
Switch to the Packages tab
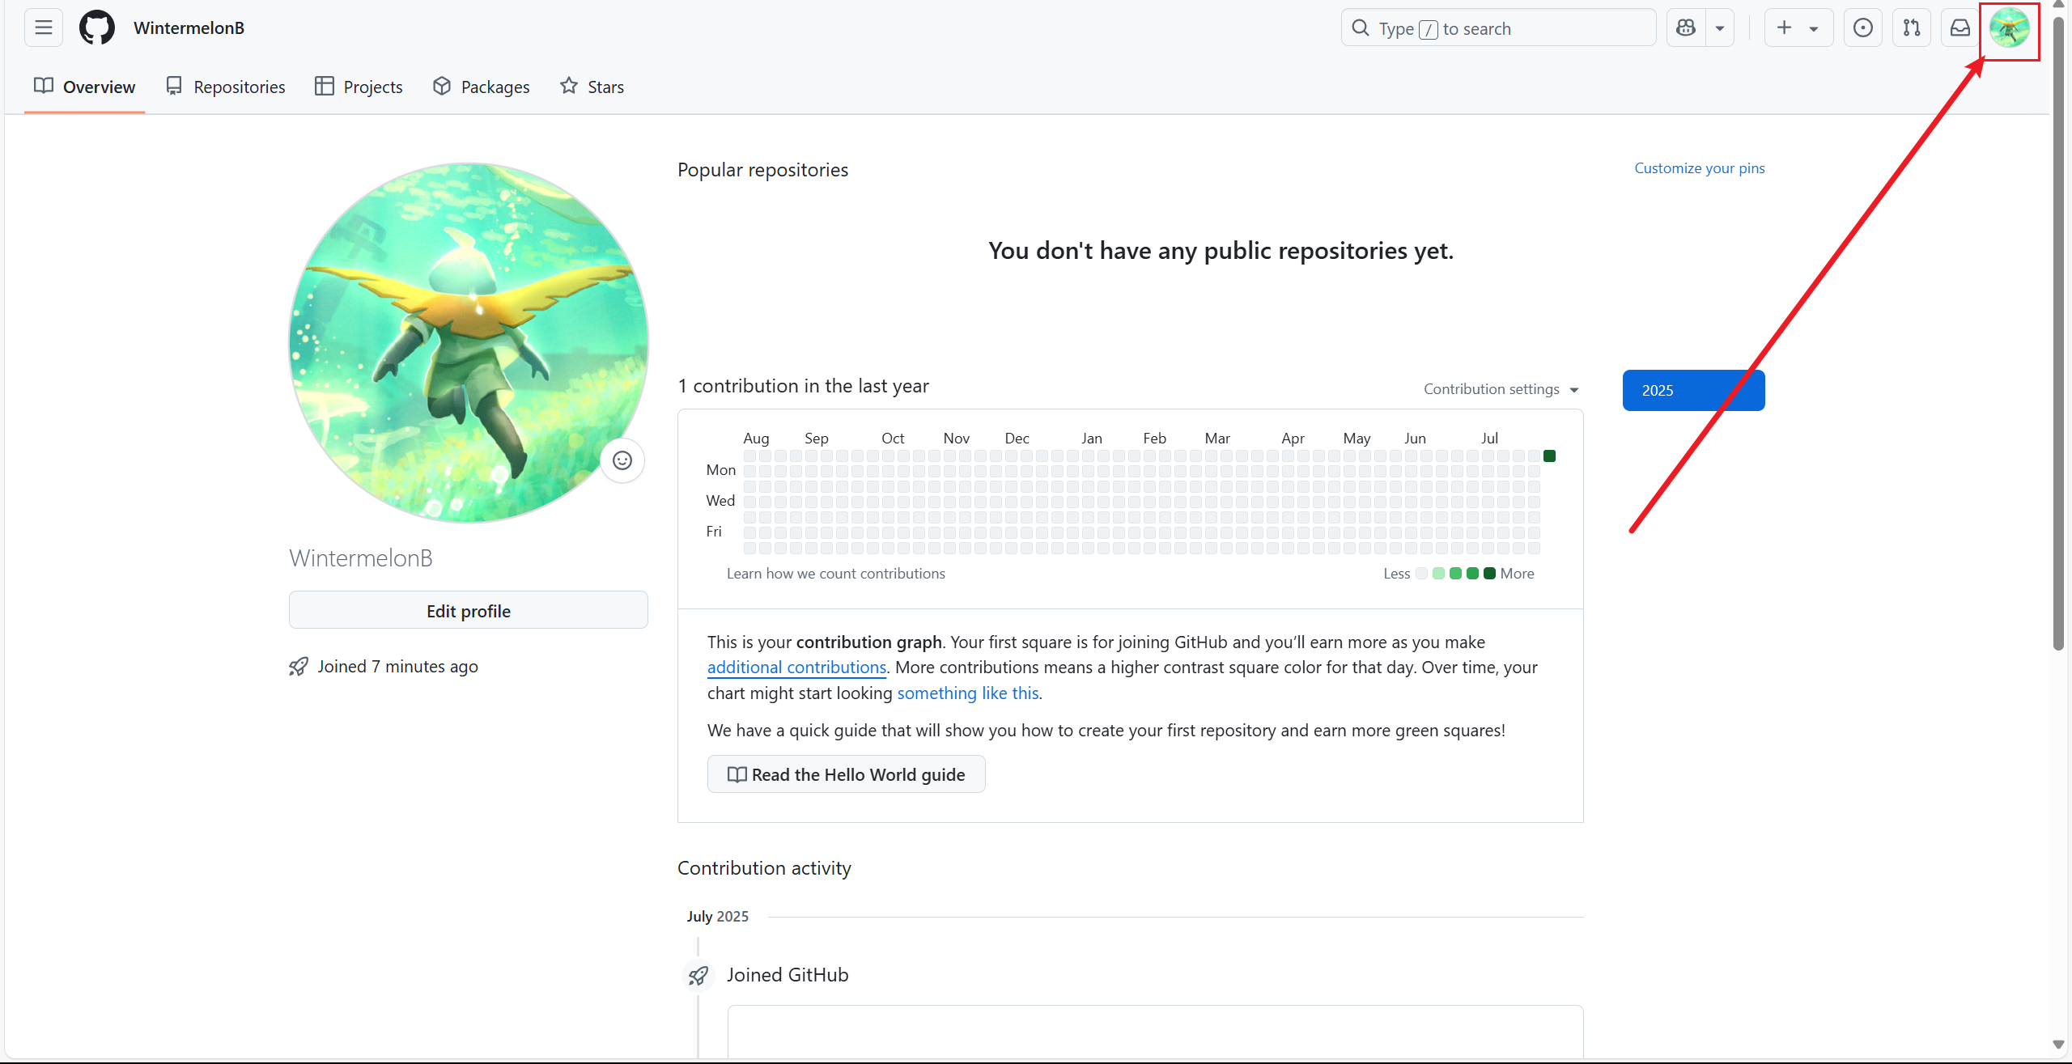(x=481, y=87)
